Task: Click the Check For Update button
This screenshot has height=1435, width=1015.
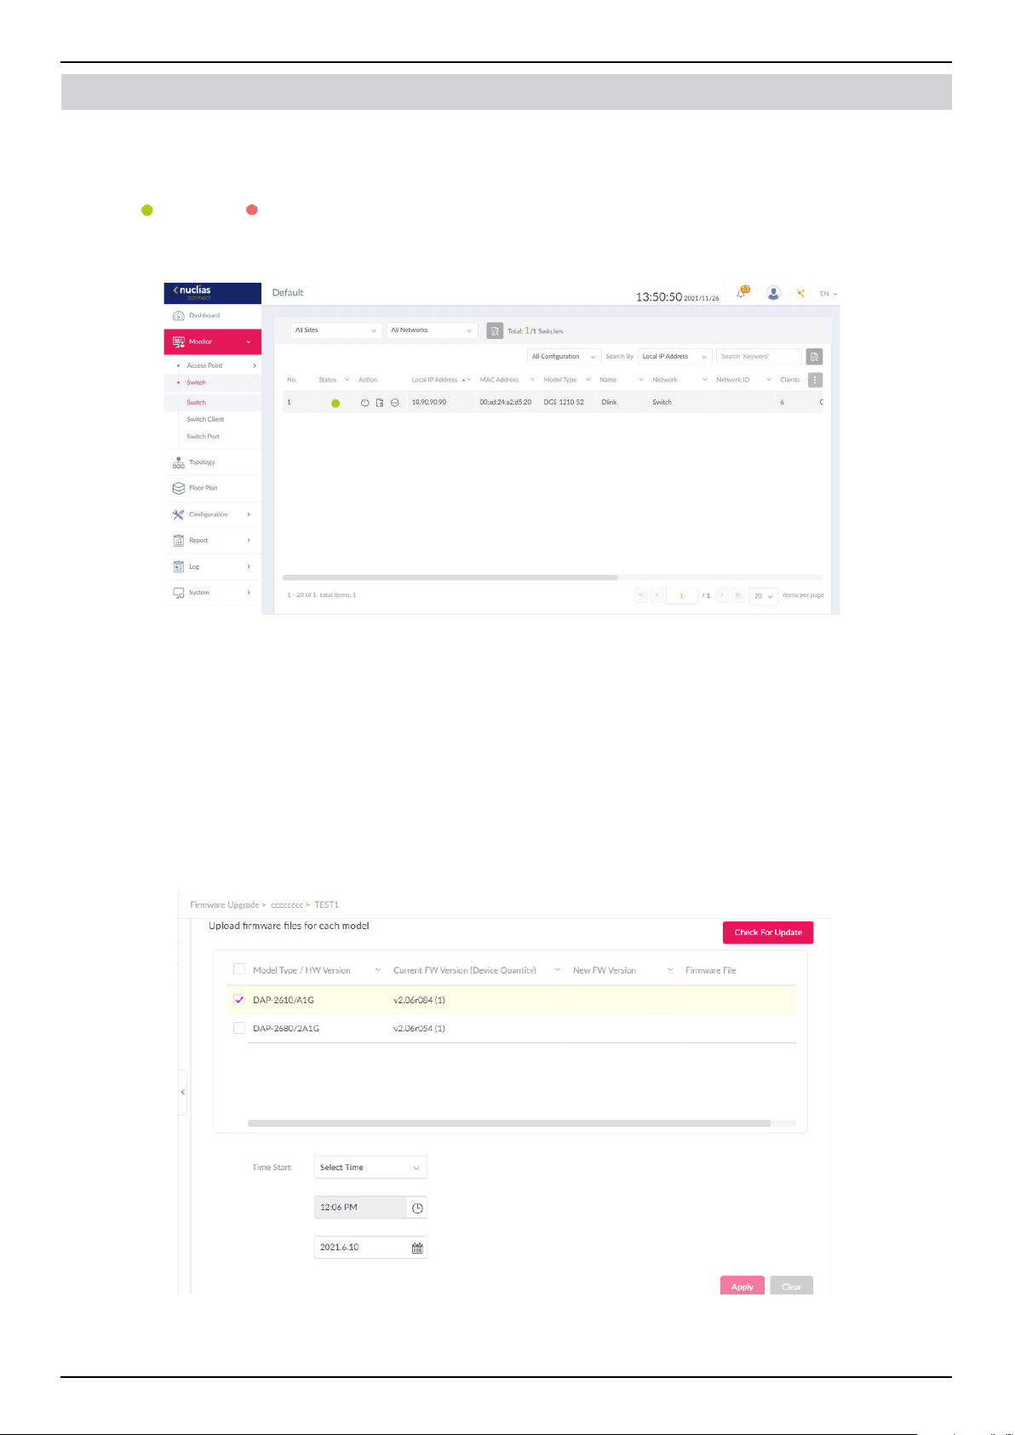Action: [768, 933]
